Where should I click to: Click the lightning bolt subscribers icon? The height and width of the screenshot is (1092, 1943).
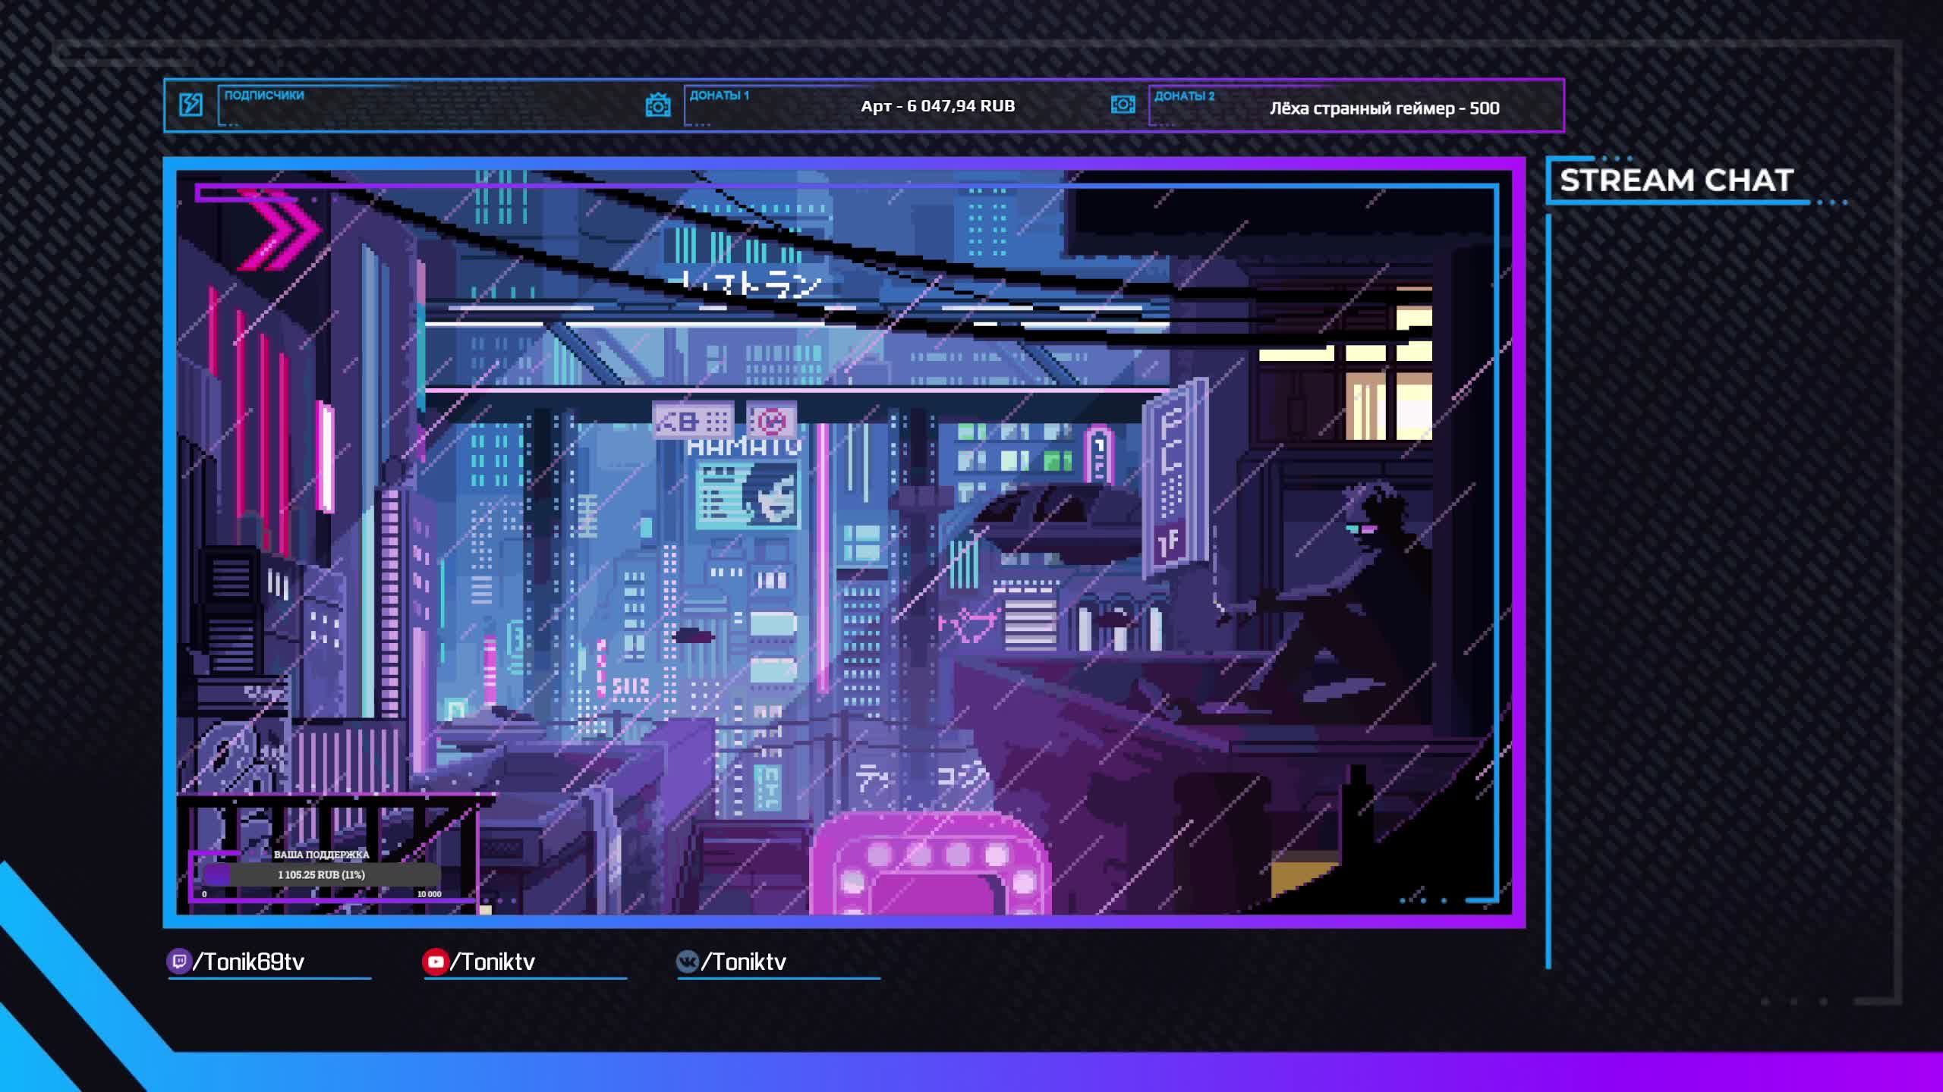coord(191,105)
